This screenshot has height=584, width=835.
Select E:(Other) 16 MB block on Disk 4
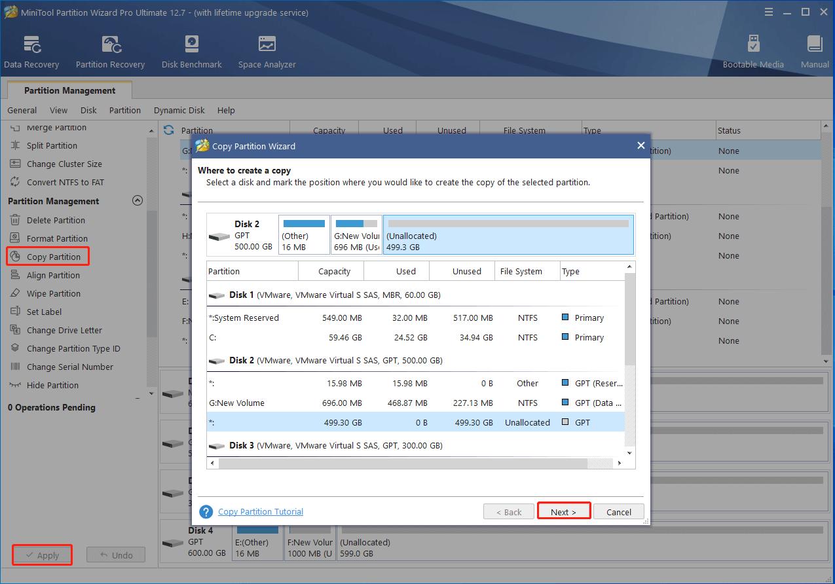[257, 542]
